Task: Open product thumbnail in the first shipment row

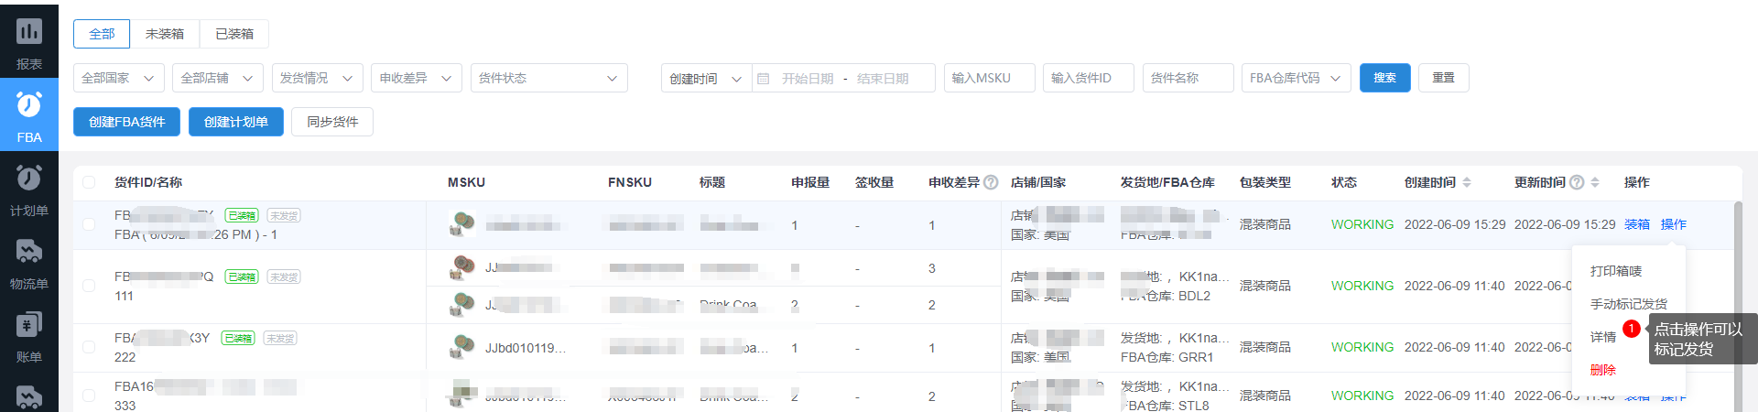Action: [x=462, y=223]
